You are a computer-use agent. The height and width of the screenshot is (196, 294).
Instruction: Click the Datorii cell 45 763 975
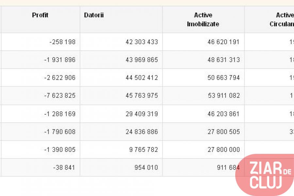[141, 96]
